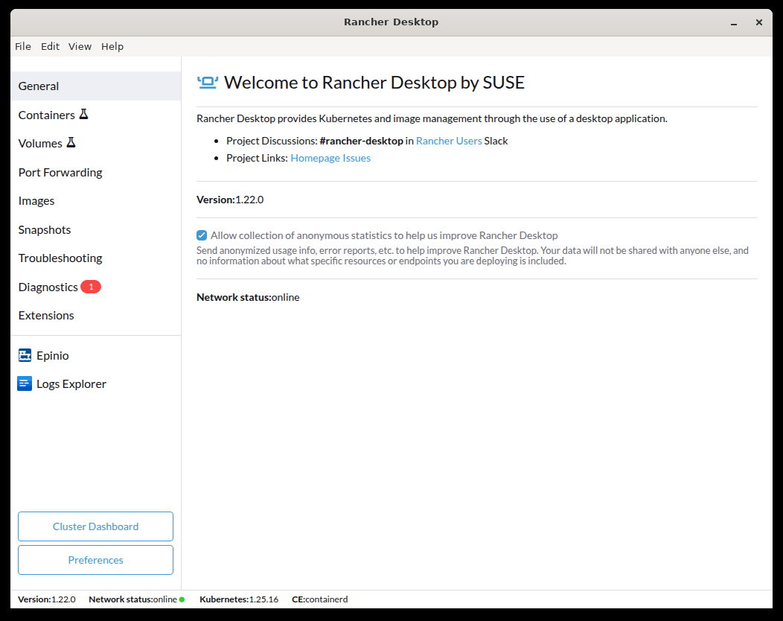This screenshot has height=621, width=783.
Task: Click the Epinio extension icon
Action: point(25,356)
